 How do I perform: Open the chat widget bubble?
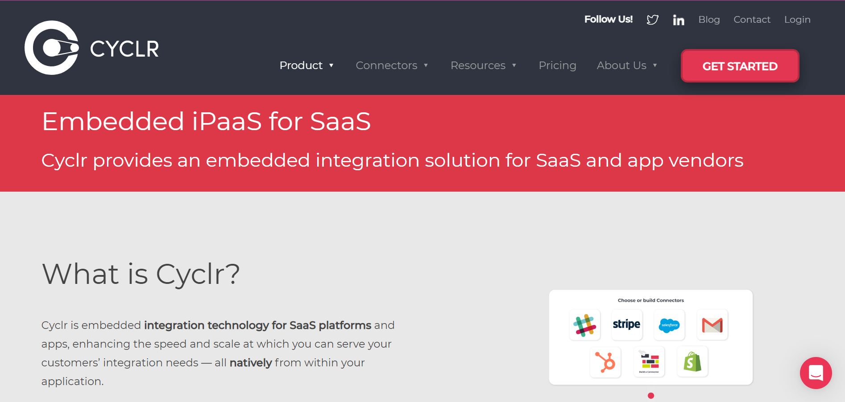pos(816,373)
